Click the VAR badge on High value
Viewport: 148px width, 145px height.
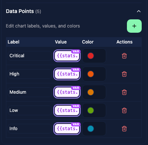(76, 70)
